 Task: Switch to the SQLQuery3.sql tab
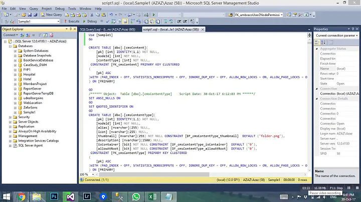click(x=108, y=29)
